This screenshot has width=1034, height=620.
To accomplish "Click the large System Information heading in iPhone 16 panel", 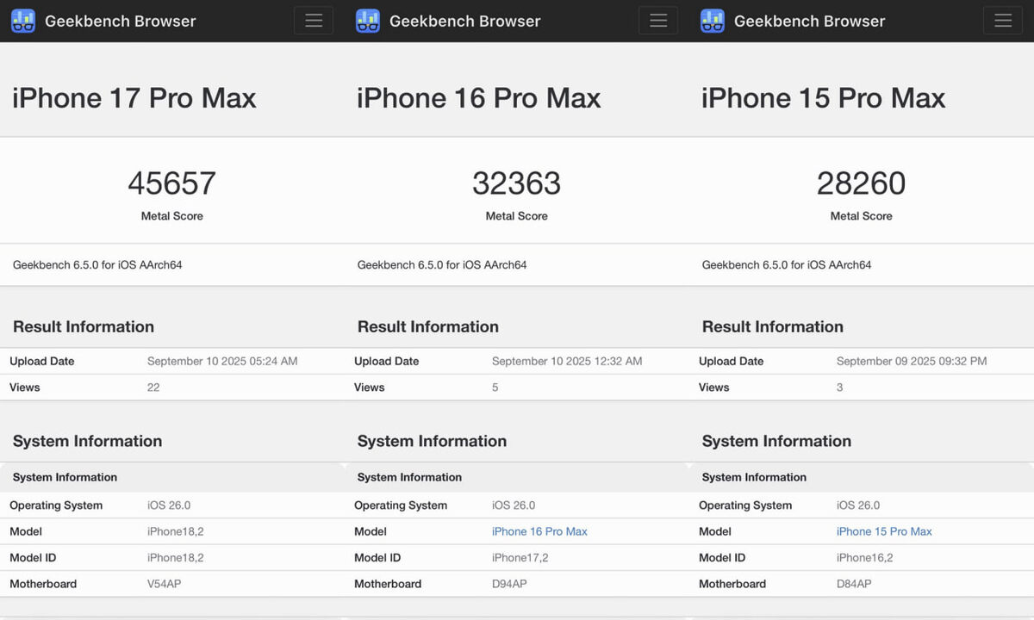I will [x=432, y=441].
